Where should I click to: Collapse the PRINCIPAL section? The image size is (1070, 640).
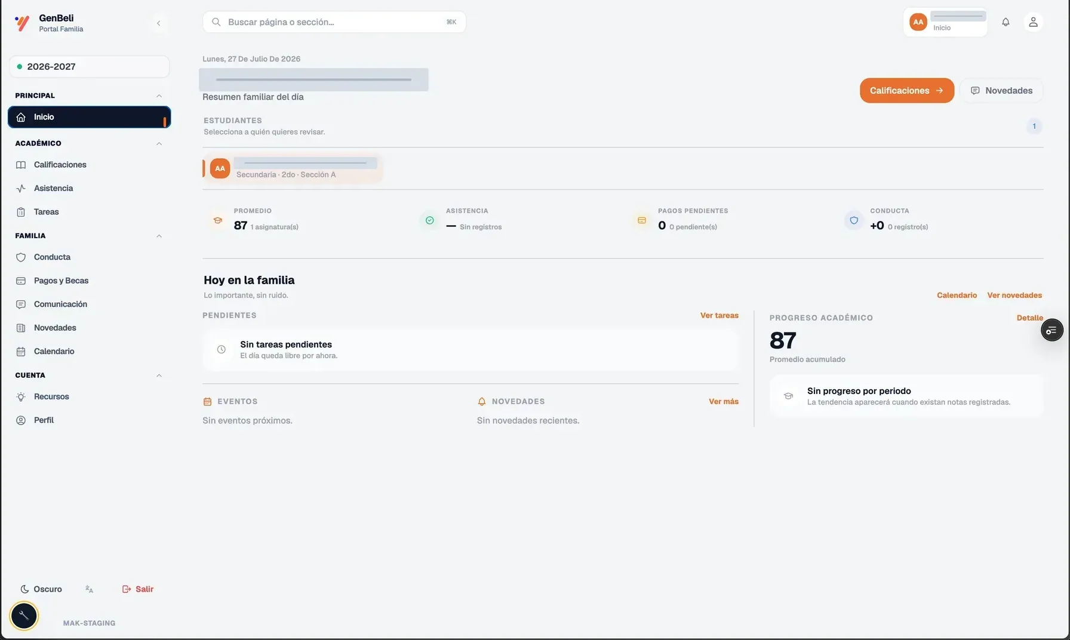click(x=159, y=96)
